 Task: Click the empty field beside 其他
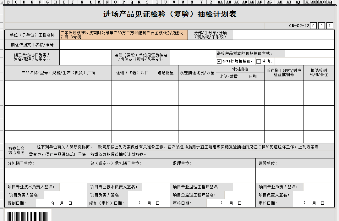pos(304,62)
